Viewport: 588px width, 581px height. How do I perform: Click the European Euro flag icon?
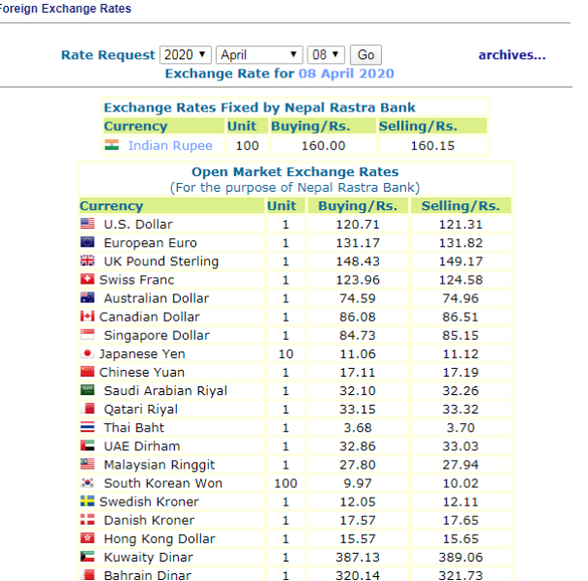87,243
